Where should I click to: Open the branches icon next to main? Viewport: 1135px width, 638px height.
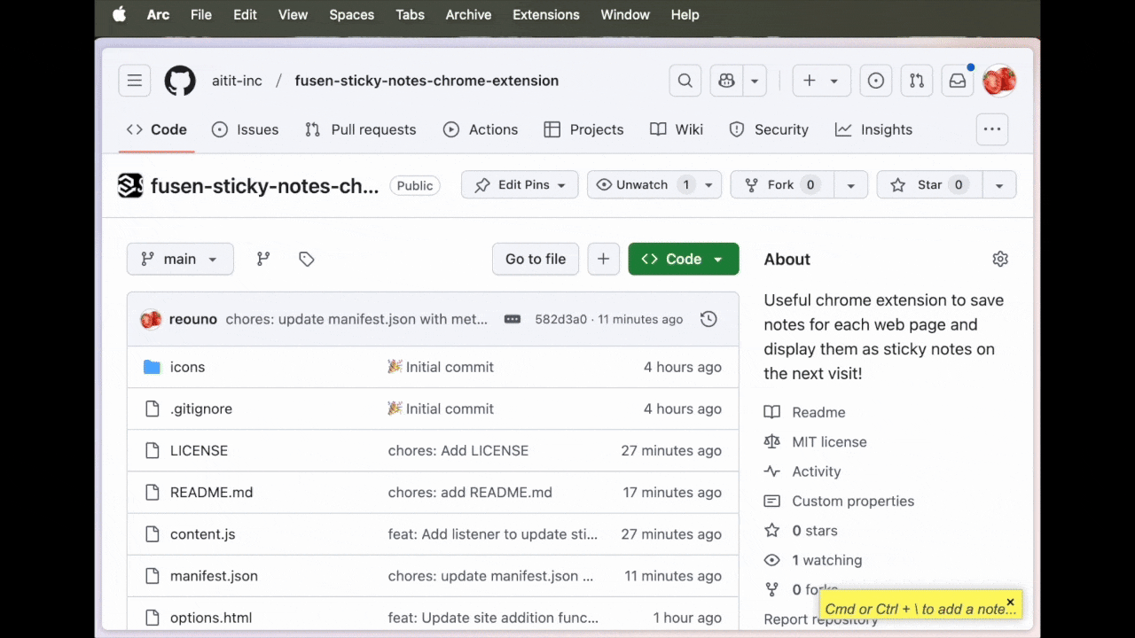(262, 259)
